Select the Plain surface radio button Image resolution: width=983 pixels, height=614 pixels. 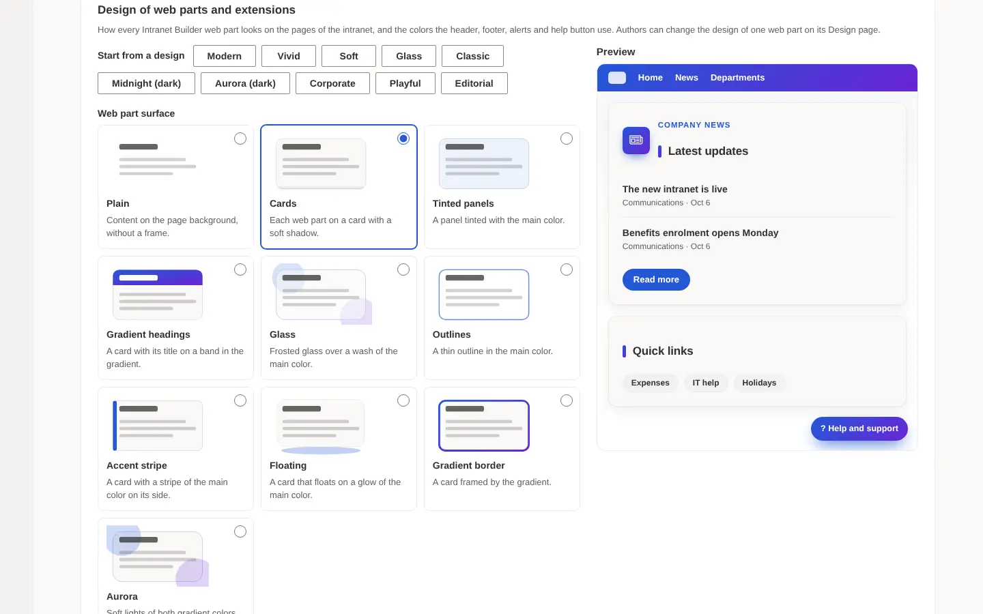click(240, 138)
